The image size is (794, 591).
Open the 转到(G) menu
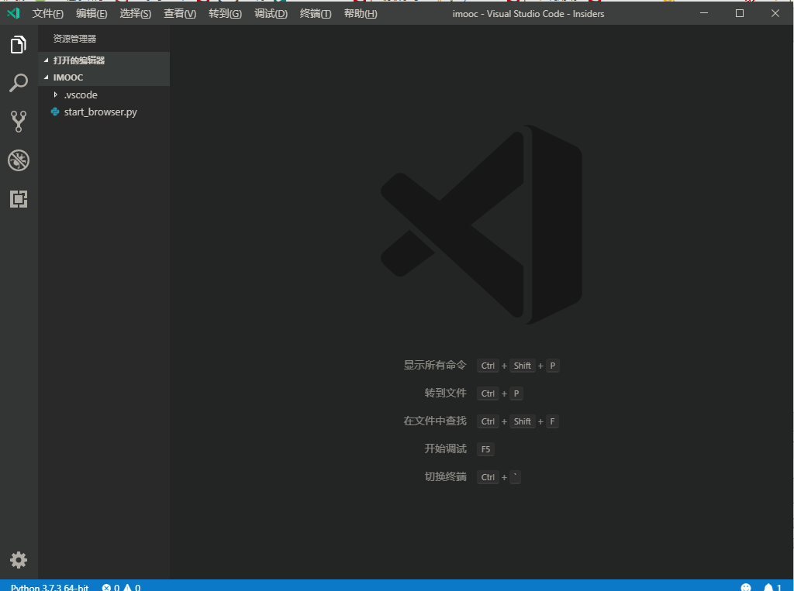click(226, 14)
